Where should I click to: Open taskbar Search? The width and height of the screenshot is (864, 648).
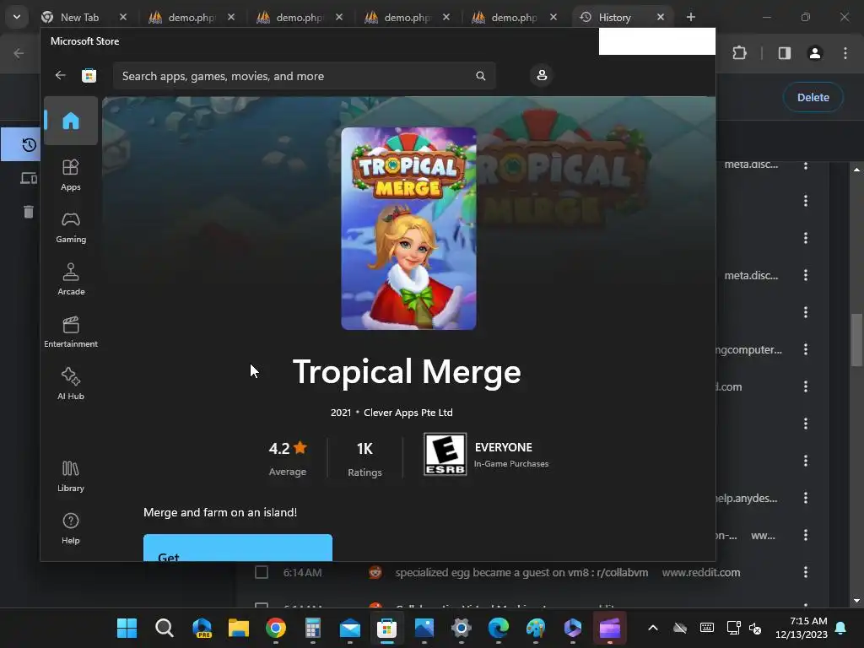tap(165, 628)
